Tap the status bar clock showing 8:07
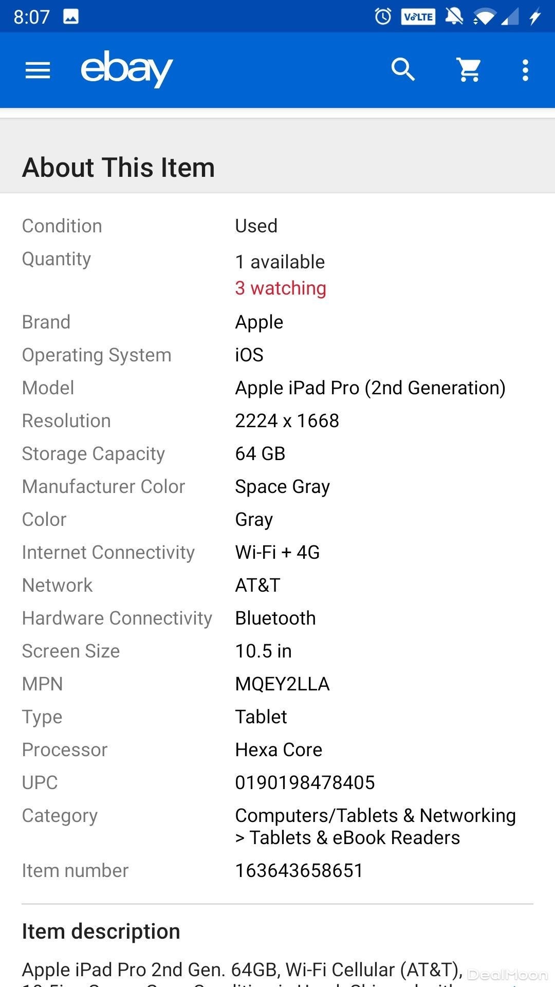 (31, 17)
